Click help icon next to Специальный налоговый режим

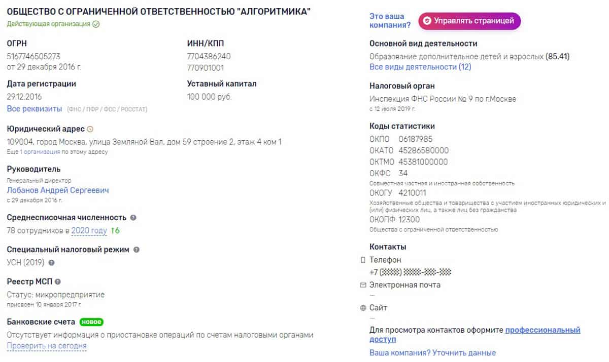coord(136,250)
